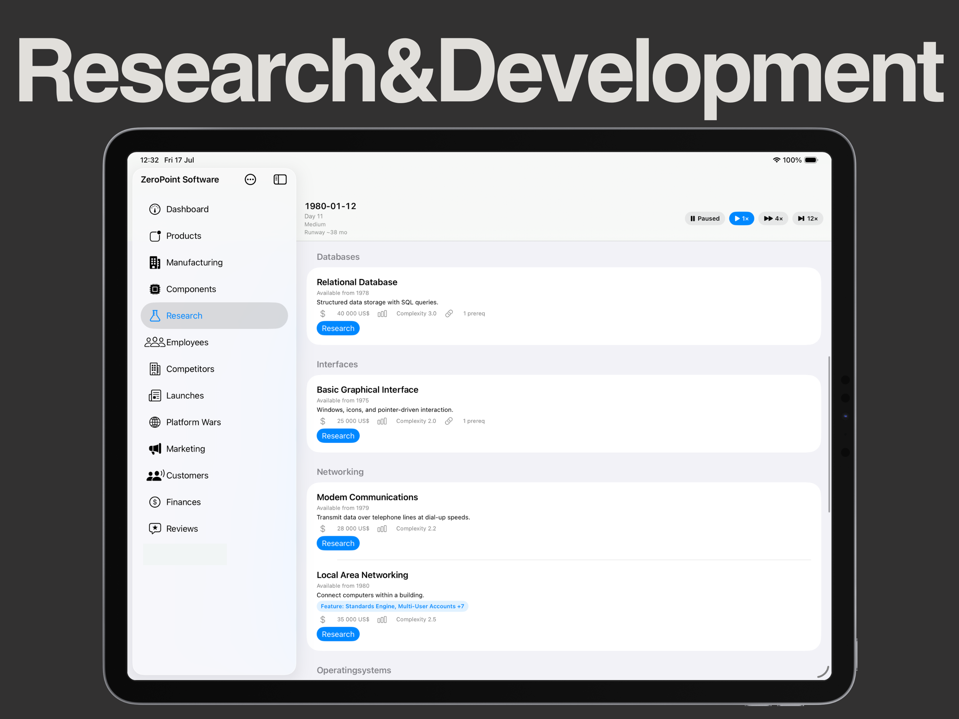Open the Employees section
Image resolution: width=959 pixels, height=719 pixels.
[x=214, y=342]
